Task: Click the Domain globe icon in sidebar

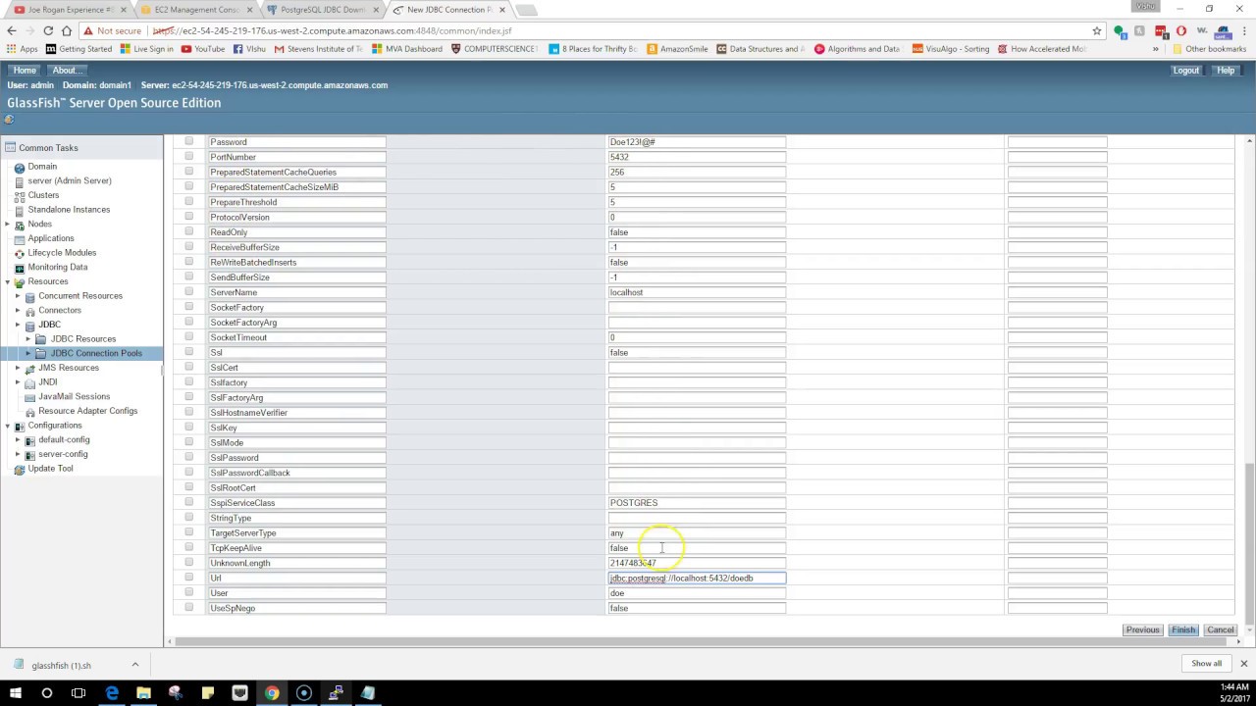Action: tap(19, 168)
